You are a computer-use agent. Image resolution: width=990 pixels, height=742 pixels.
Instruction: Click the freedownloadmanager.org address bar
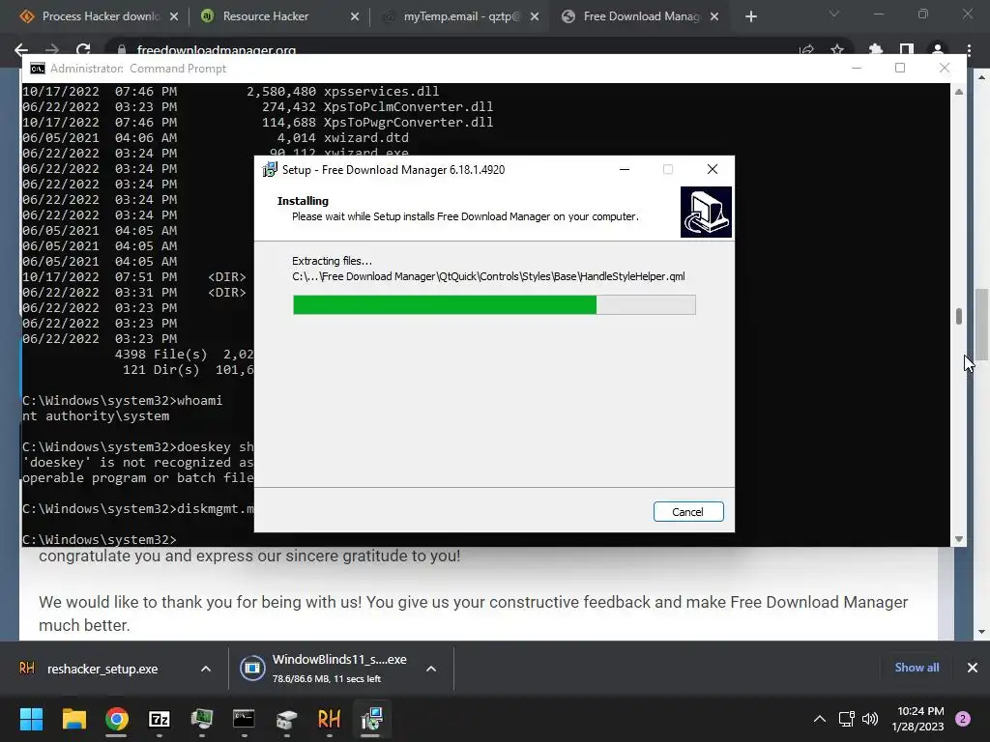click(217, 49)
